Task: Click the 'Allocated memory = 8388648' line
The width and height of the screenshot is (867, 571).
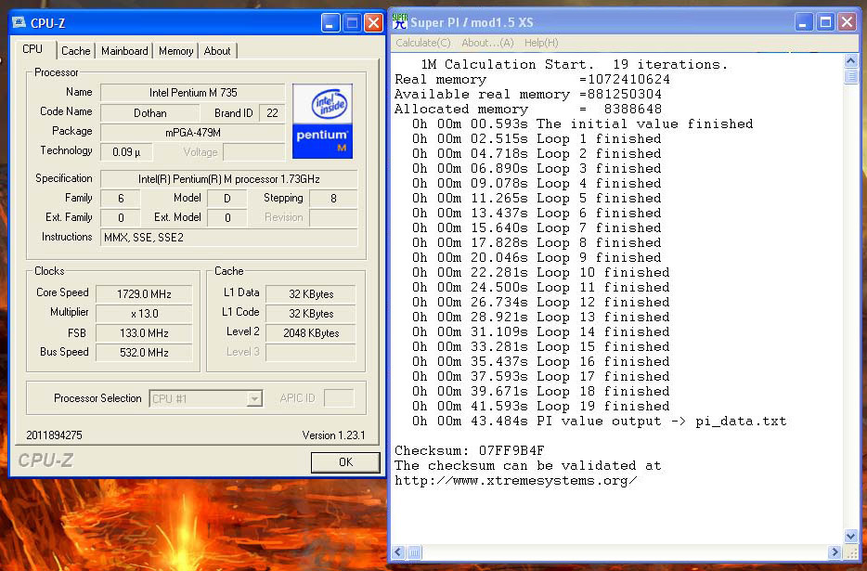Action: coord(528,109)
